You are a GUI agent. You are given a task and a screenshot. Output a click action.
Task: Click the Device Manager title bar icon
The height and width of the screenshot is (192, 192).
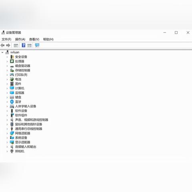pos(3,32)
